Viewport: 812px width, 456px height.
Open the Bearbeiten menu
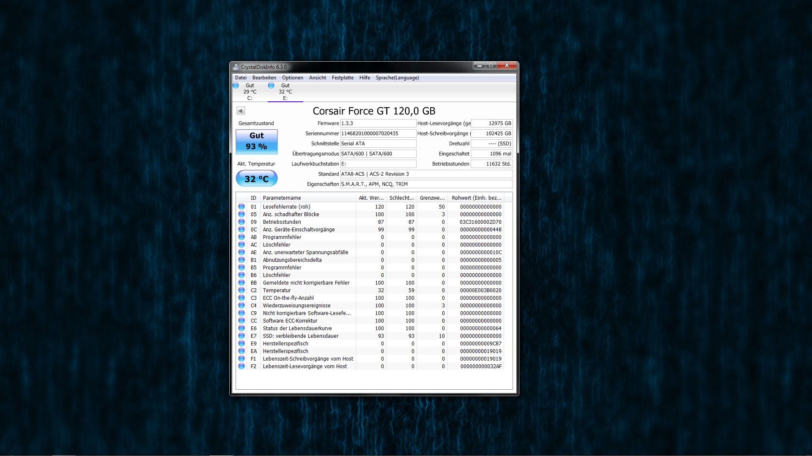click(264, 78)
